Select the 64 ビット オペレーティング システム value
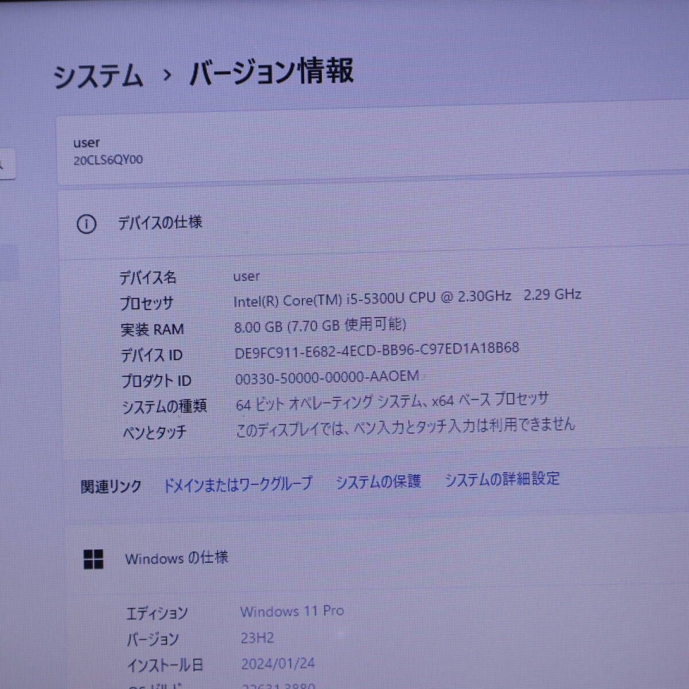The height and width of the screenshot is (689, 689). [x=393, y=401]
